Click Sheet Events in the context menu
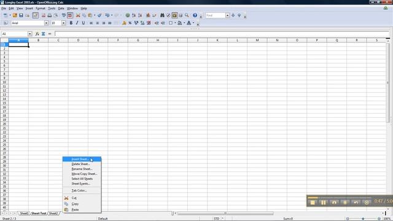The image size is (393, 221). pos(82,184)
